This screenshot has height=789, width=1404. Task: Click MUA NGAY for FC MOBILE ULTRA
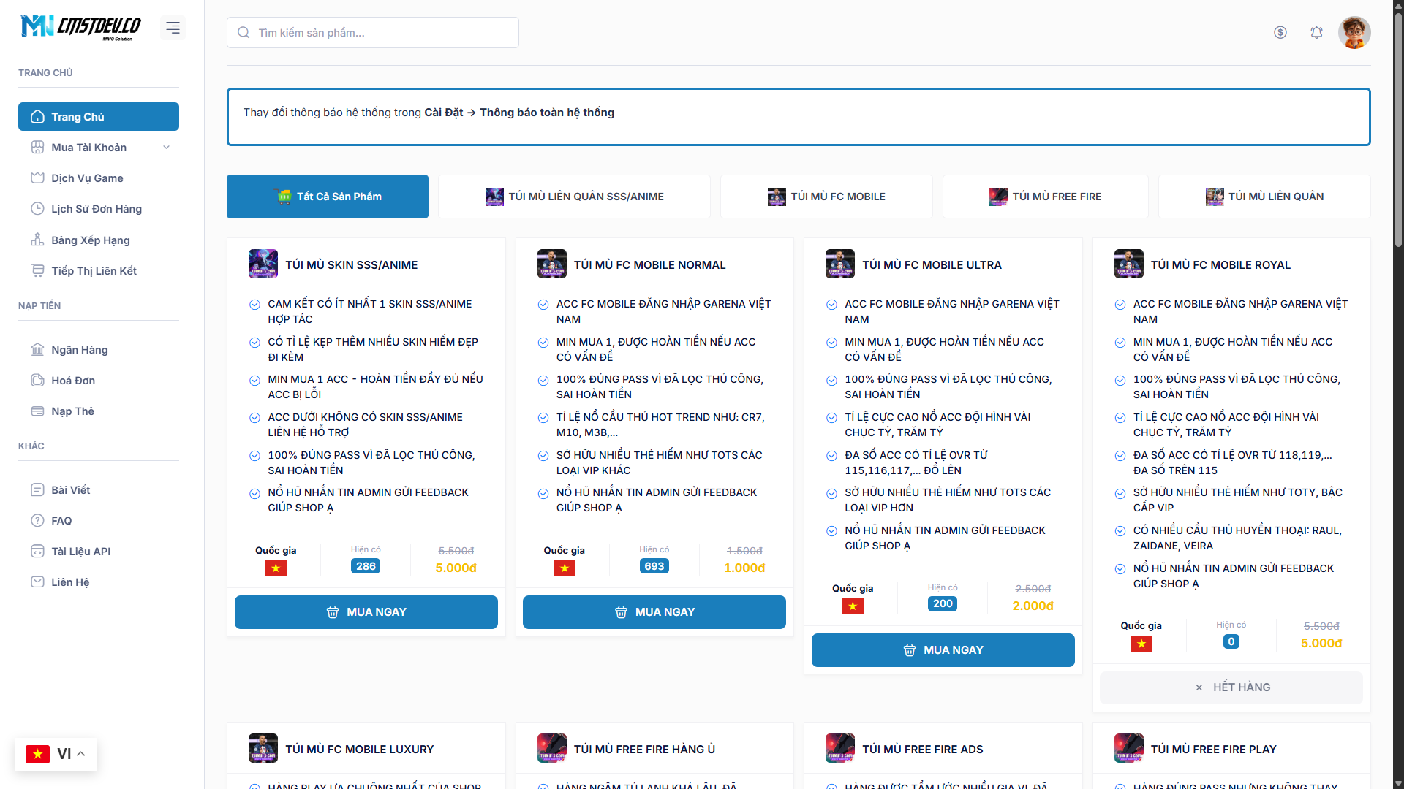pos(943,650)
